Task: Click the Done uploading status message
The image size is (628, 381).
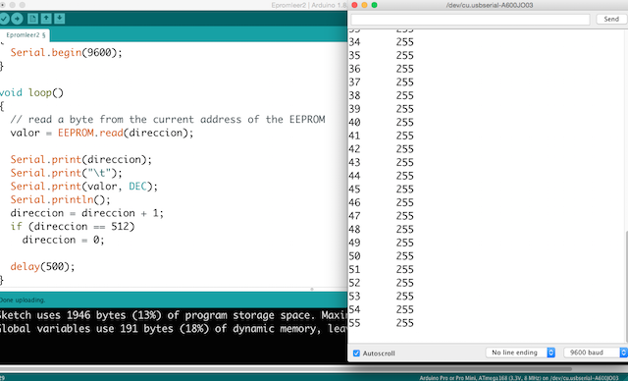Action: coord(23,300)
